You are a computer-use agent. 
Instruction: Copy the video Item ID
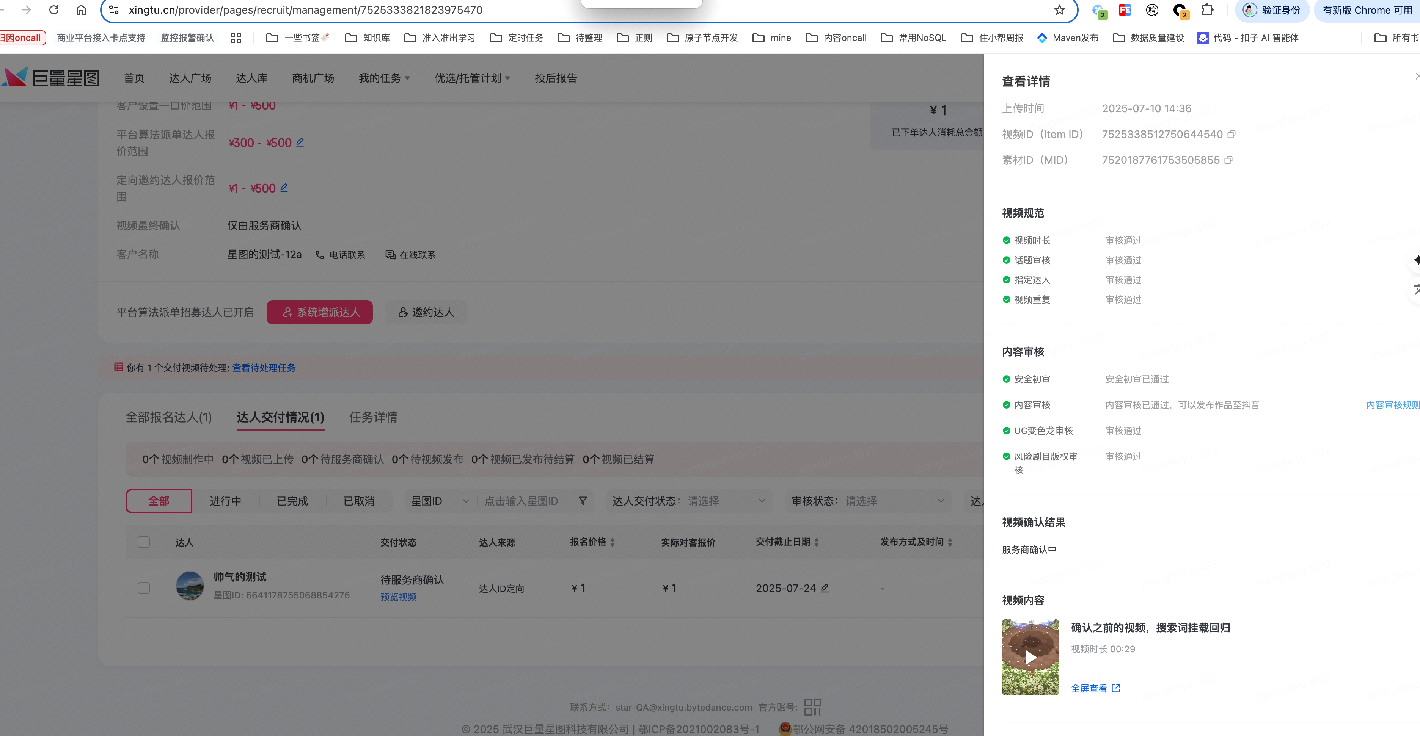click(x=1232, y=135)
